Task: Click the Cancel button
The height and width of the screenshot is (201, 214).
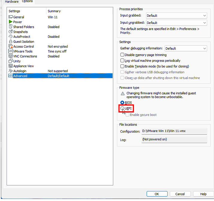Action: 180,194
